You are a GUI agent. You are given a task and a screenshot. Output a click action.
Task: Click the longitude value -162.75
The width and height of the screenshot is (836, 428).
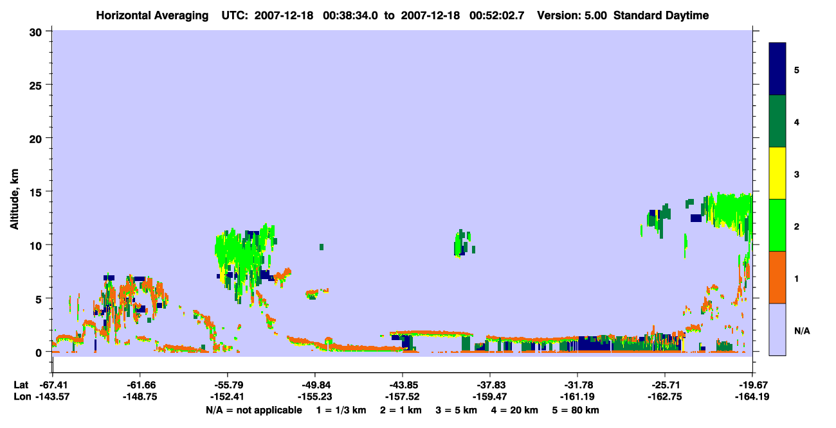click(x=664, y=397)
